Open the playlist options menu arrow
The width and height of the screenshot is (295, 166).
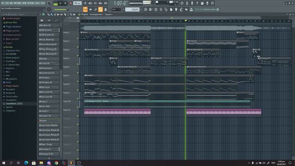click(40, 14)
